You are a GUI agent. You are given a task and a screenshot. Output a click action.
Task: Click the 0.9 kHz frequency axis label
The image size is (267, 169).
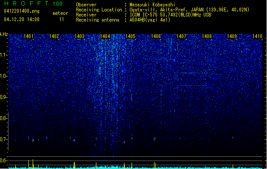(x=4, y=97)
